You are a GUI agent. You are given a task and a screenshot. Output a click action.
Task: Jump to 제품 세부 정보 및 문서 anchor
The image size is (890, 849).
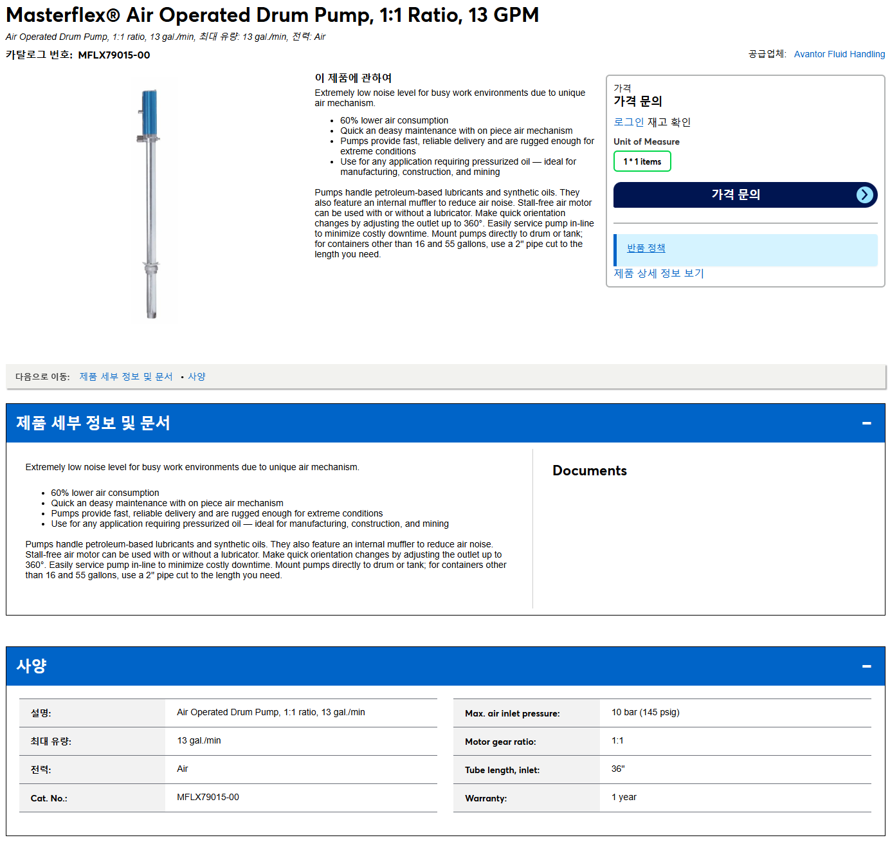click(x=126, y=377)
